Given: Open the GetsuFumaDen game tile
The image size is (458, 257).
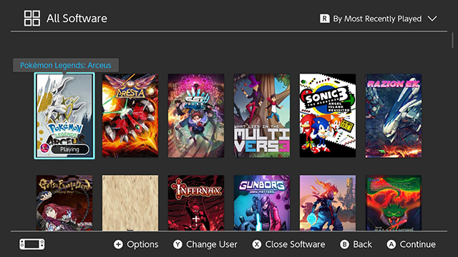Looking at the screenshot, I should tap(64, 203).
